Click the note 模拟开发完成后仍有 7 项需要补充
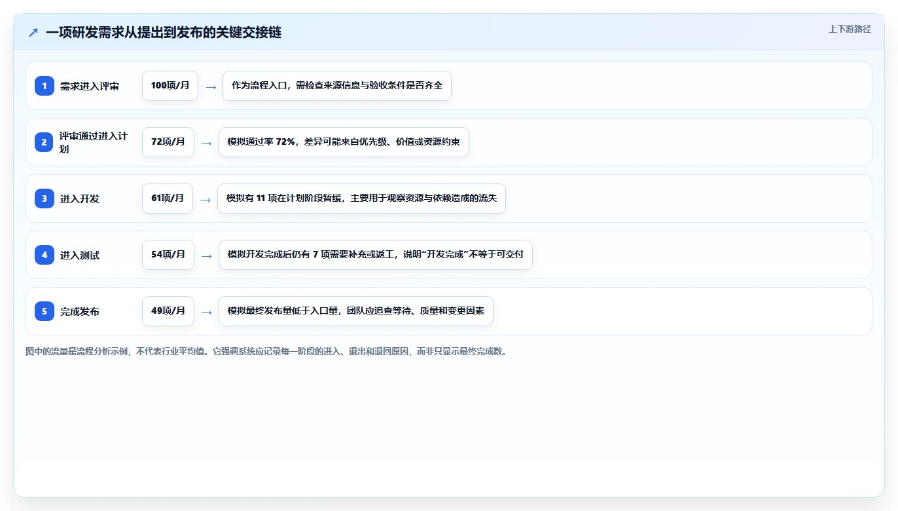Viewport: 898px width, 511px height. click(376, 255)
